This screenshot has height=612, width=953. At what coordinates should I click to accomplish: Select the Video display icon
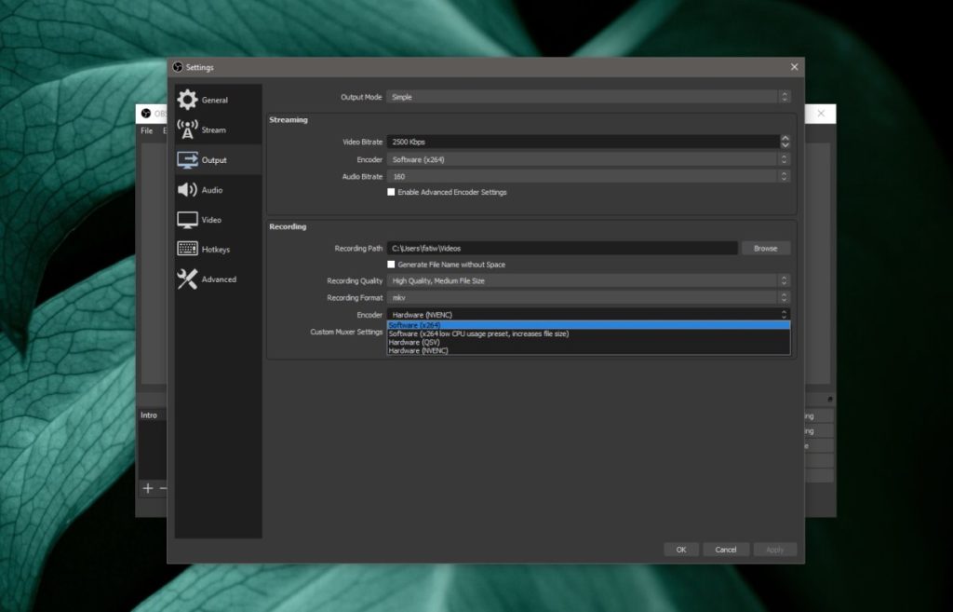[x=187, y=220]
